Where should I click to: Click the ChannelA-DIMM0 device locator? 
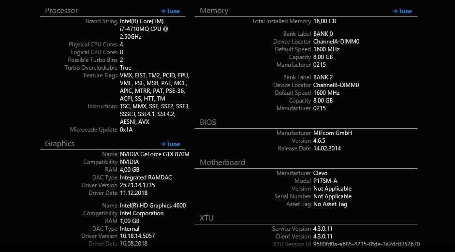[337, 42]
